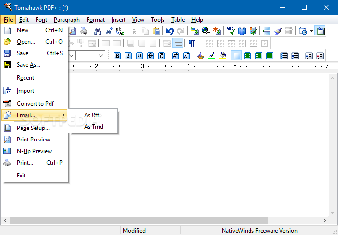The image size is (338, 235).
Task: Click the Format Painter brush icon
Action: pyautogui.click(x=278, y=31)
